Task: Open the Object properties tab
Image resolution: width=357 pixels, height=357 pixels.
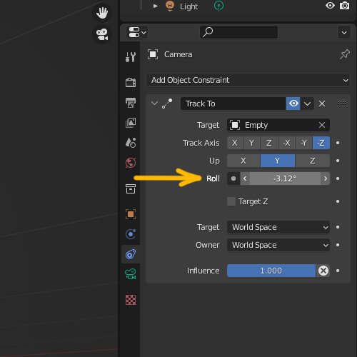Action: (131, 214)
